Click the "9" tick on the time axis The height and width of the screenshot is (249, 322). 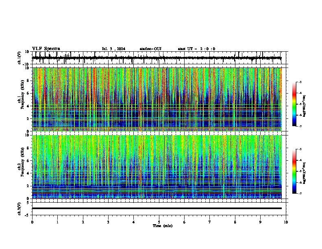260,222
